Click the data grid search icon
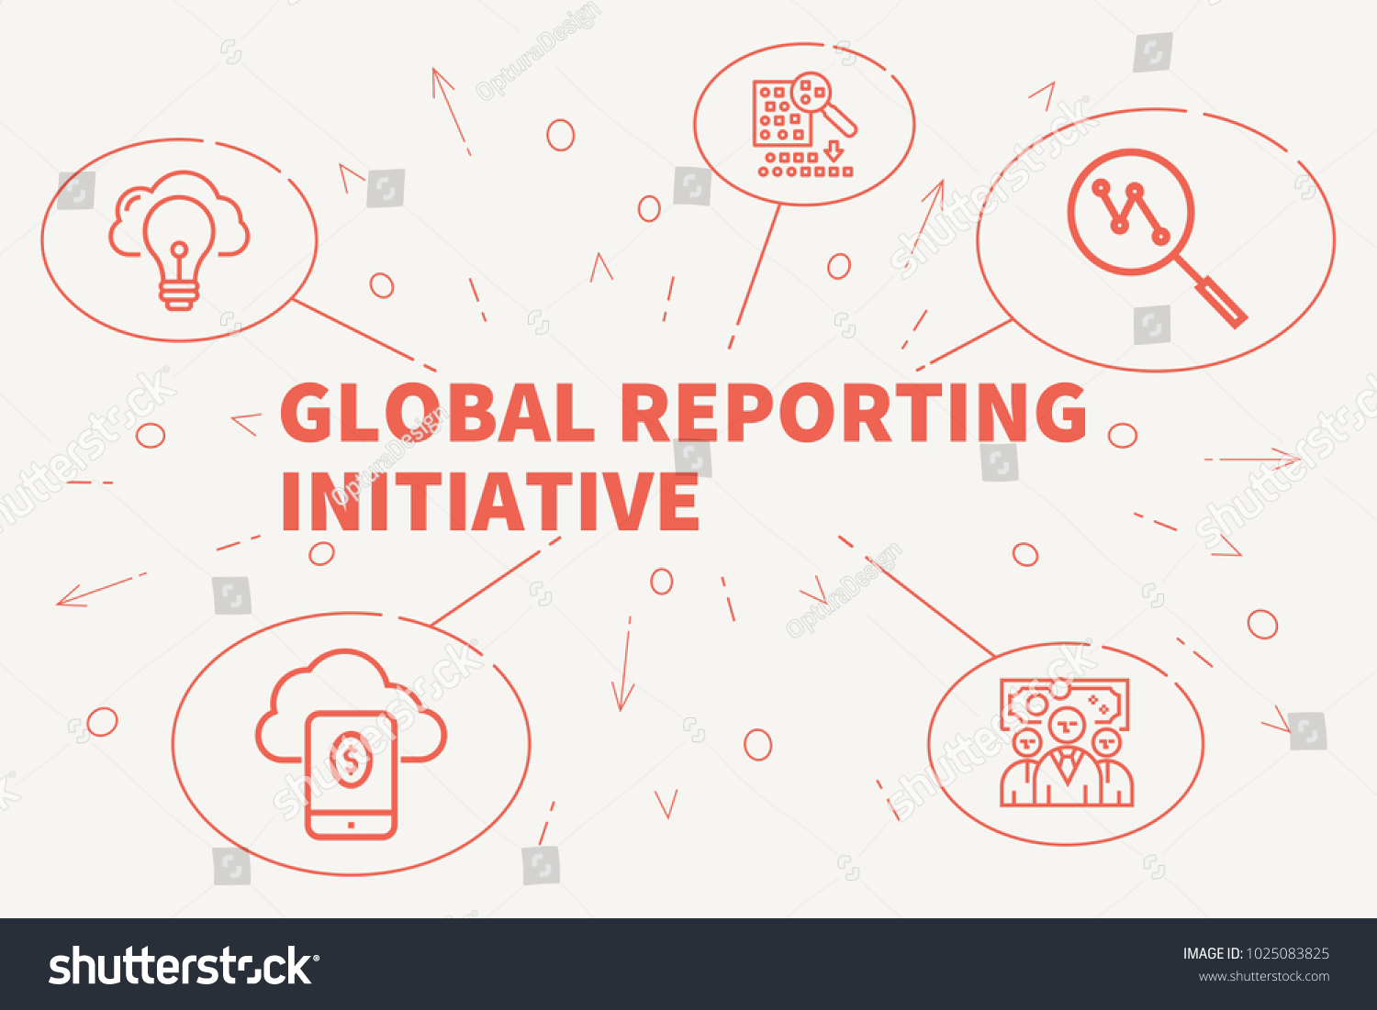Viewport: 1377px width, 1010px height. click(x=804, y=125)
